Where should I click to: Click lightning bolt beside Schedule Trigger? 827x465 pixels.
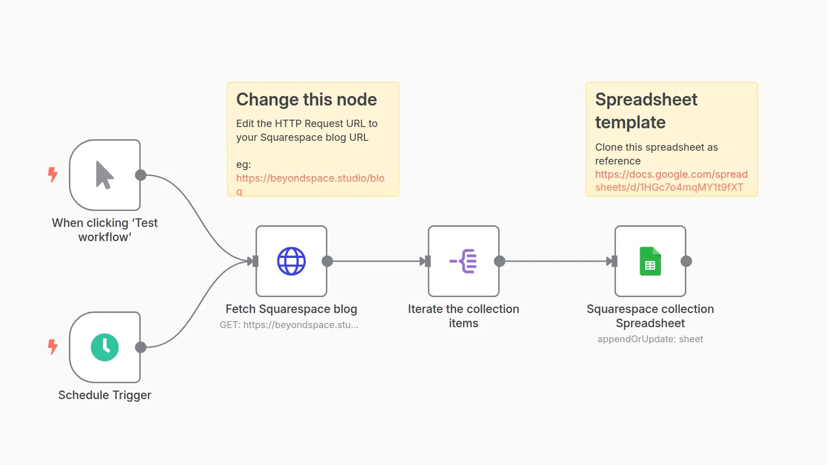tap(53, 347)
